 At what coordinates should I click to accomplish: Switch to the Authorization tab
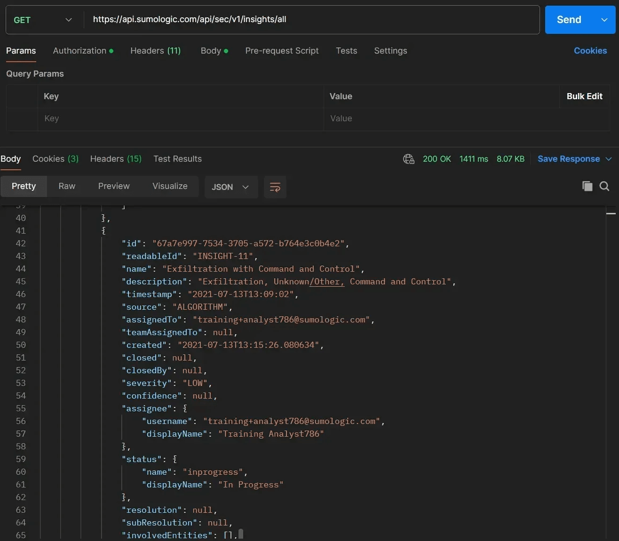click(80, 51)
